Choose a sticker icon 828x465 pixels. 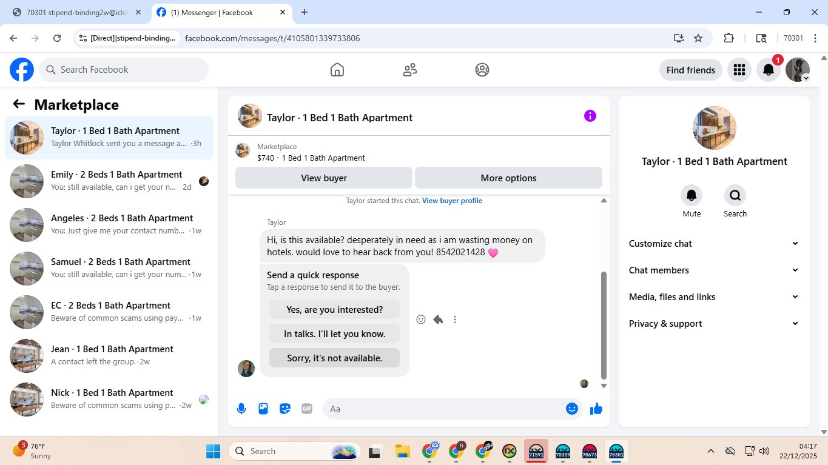point(285,409)
